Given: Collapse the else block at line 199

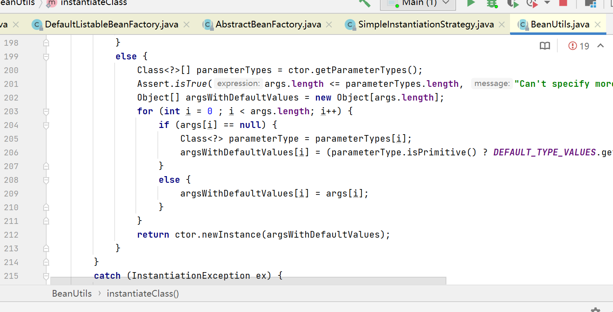Looking at the screenshot, I should [46, 57].
